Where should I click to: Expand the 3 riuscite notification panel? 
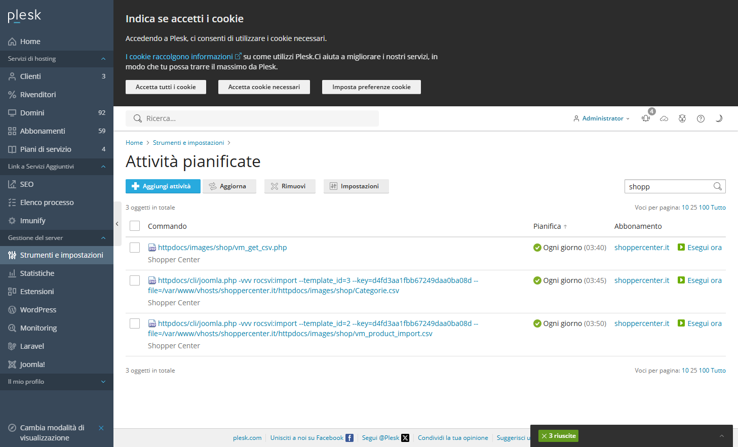coord(722,436)
